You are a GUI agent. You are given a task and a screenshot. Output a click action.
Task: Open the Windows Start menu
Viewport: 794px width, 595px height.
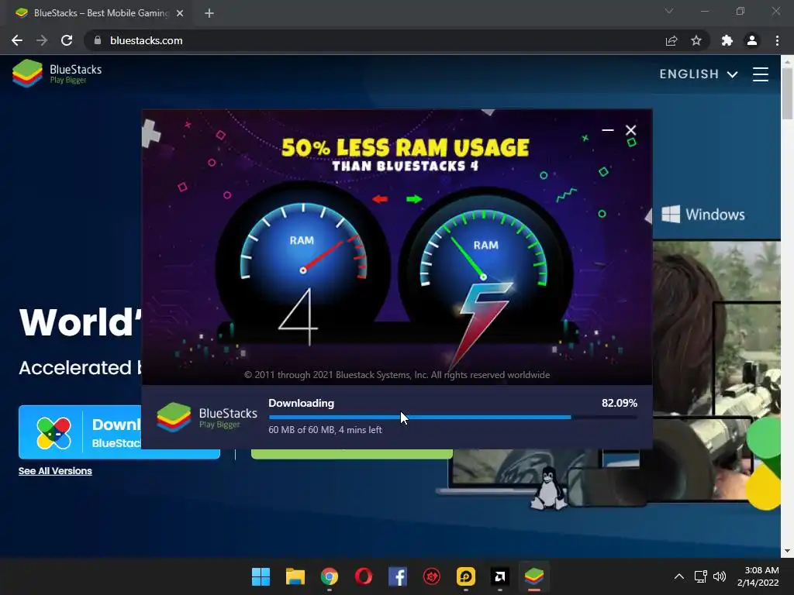(x=261, y=576)
